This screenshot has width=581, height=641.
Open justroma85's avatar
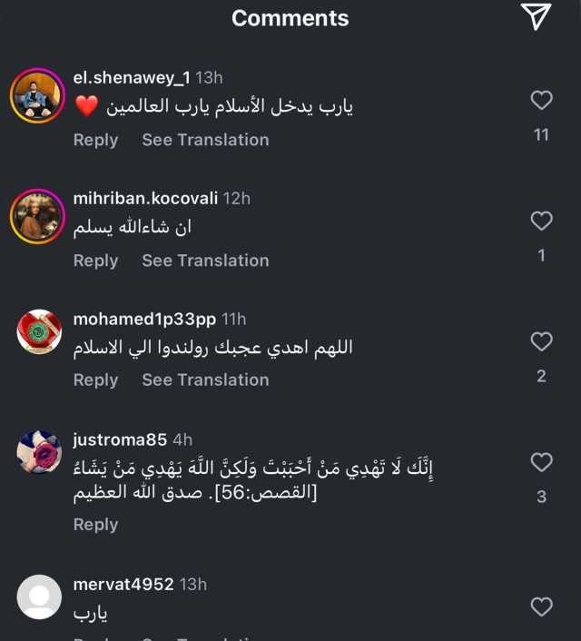(x=39, y=451)
